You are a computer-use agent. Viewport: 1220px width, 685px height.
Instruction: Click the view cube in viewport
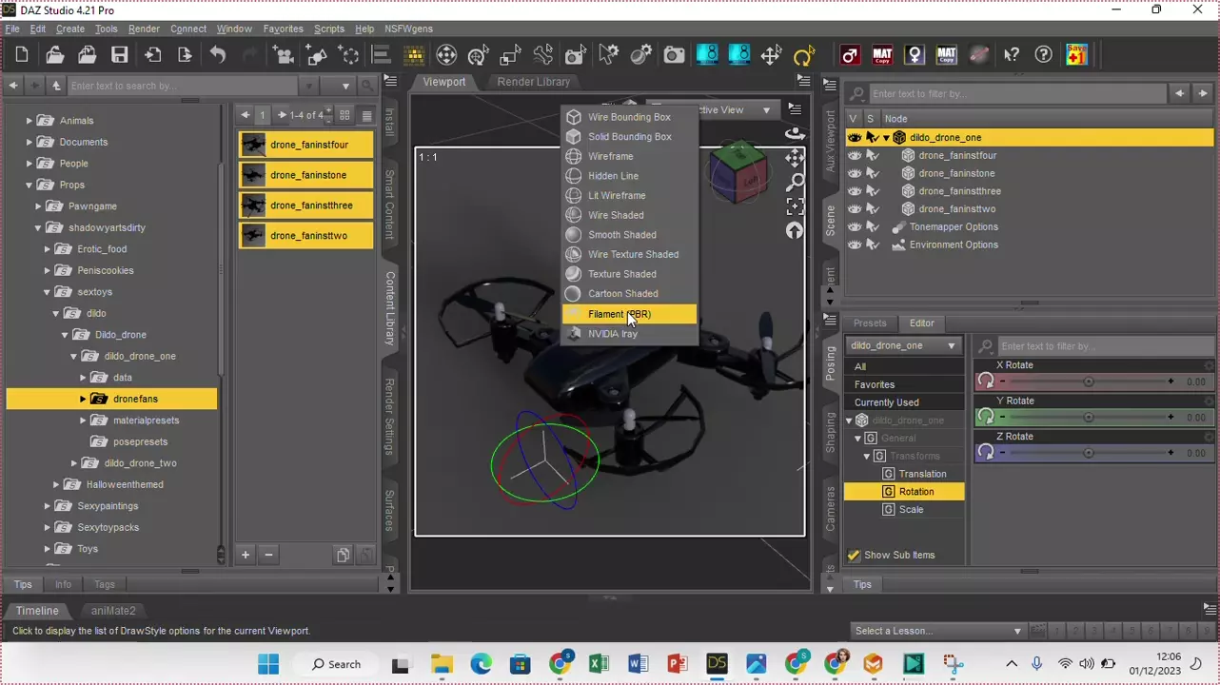pos(738,172)
